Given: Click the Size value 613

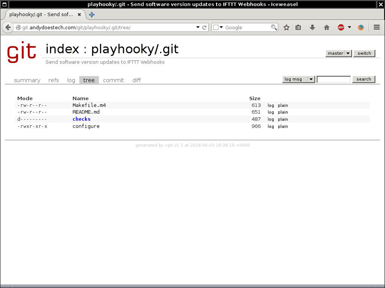Looking at the screenshot, I should click(x=256, y=105).
